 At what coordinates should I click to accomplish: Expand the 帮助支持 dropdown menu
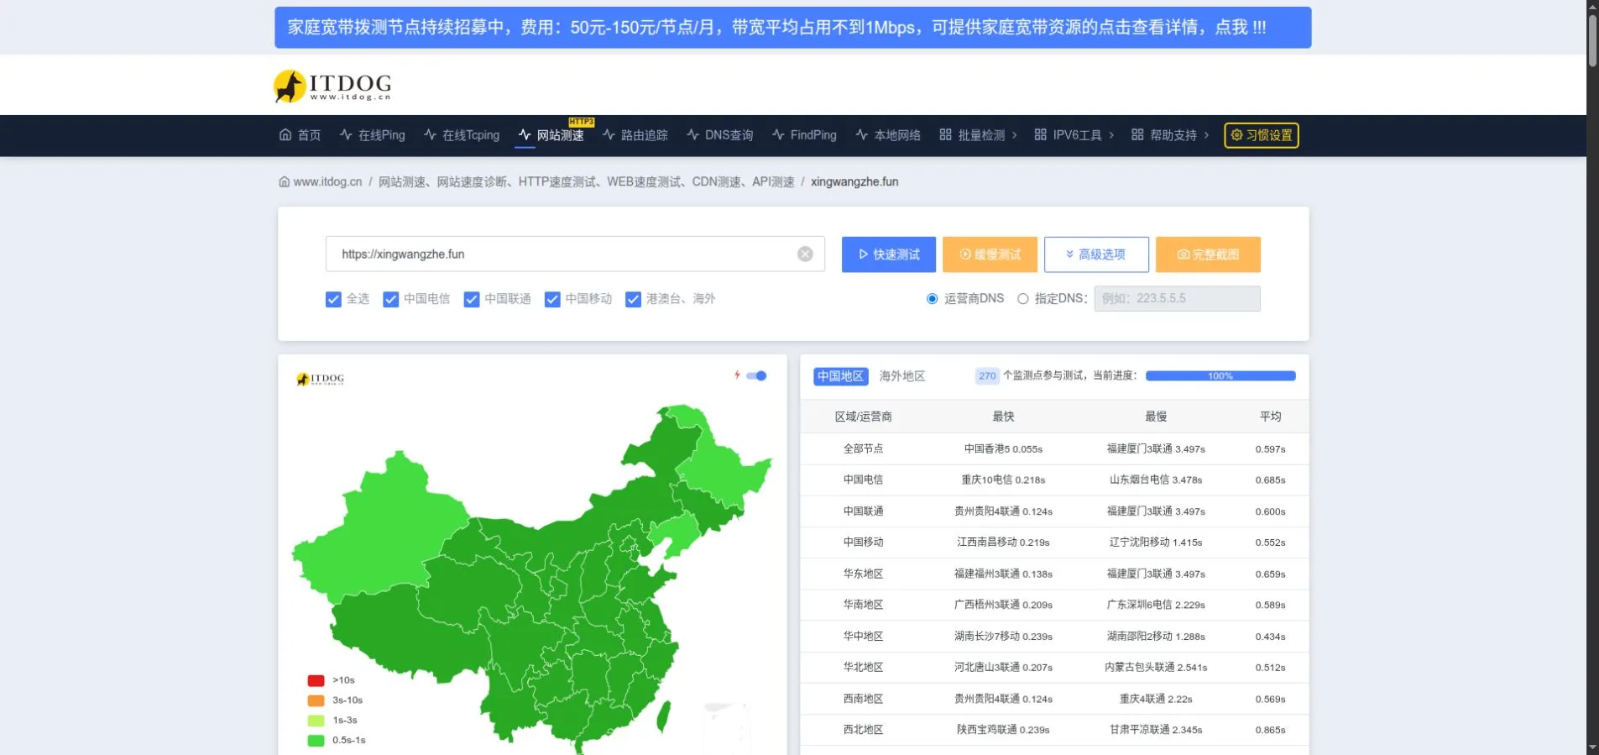1171,135
